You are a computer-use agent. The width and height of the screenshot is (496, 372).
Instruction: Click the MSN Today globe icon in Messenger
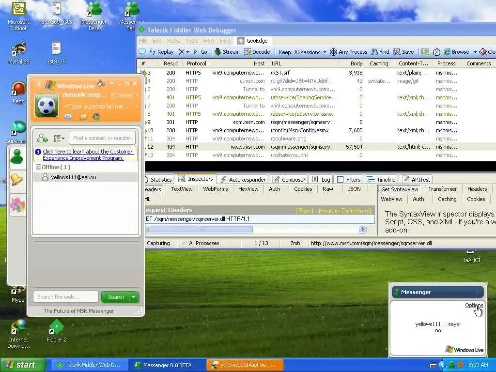[x=96, y=117]
